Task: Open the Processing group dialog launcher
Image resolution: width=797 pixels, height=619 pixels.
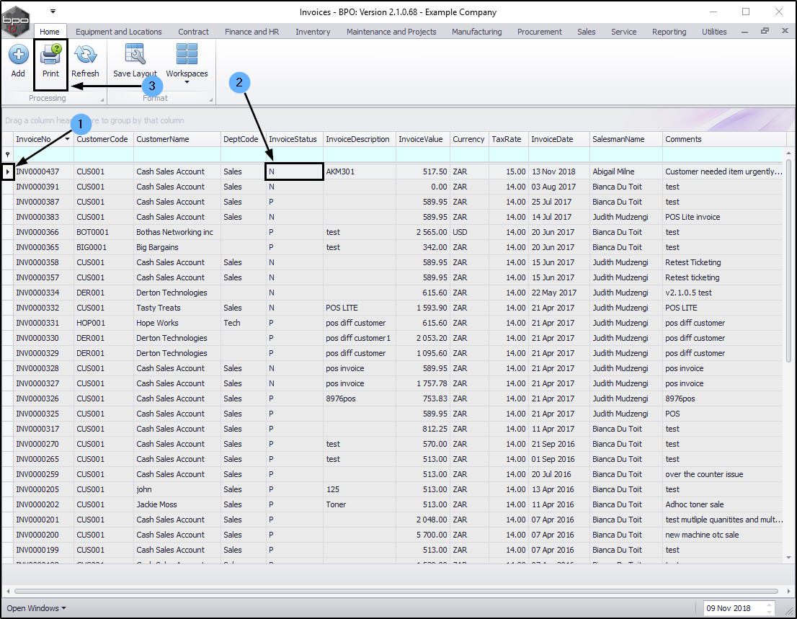Action: coord(102,99)
